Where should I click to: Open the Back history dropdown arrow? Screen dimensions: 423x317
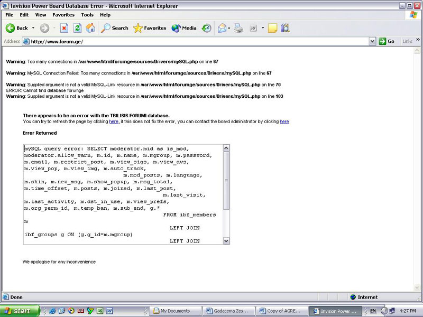tap(33, 28)
